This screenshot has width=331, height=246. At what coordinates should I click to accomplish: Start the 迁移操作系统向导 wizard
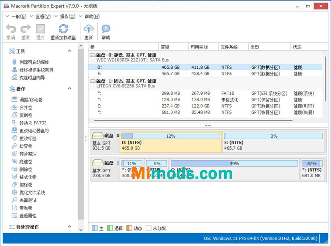tap(32, 70)
